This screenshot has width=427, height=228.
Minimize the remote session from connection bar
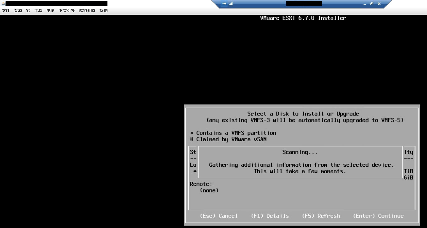coord(364,4)
